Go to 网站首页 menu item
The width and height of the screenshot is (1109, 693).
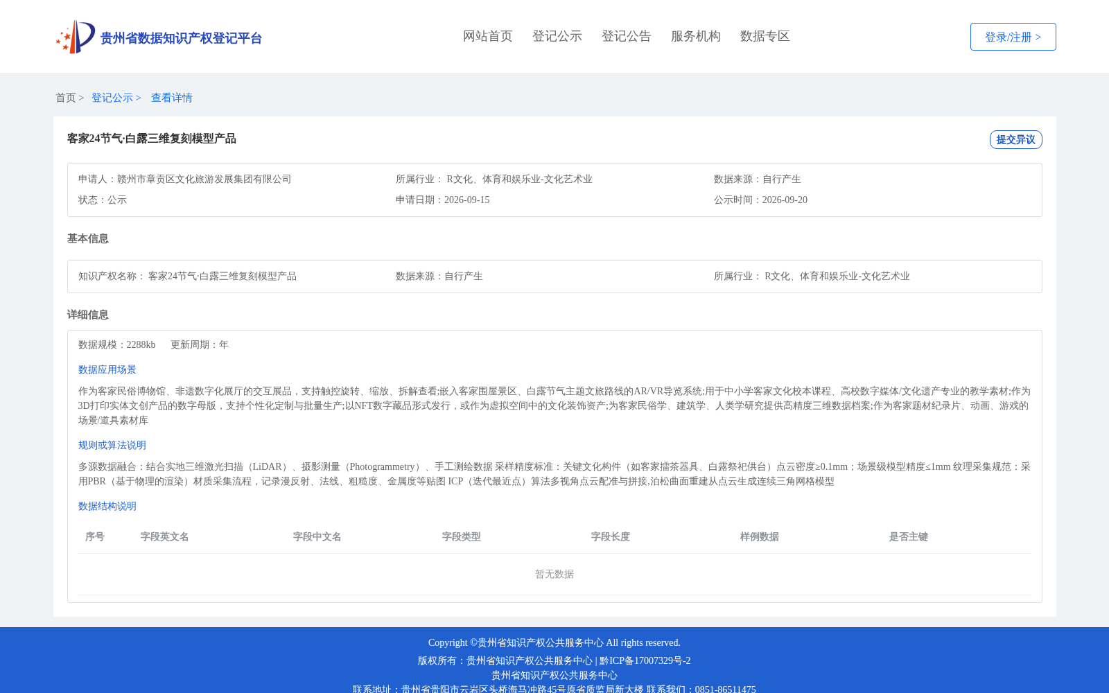click(488, 36)
